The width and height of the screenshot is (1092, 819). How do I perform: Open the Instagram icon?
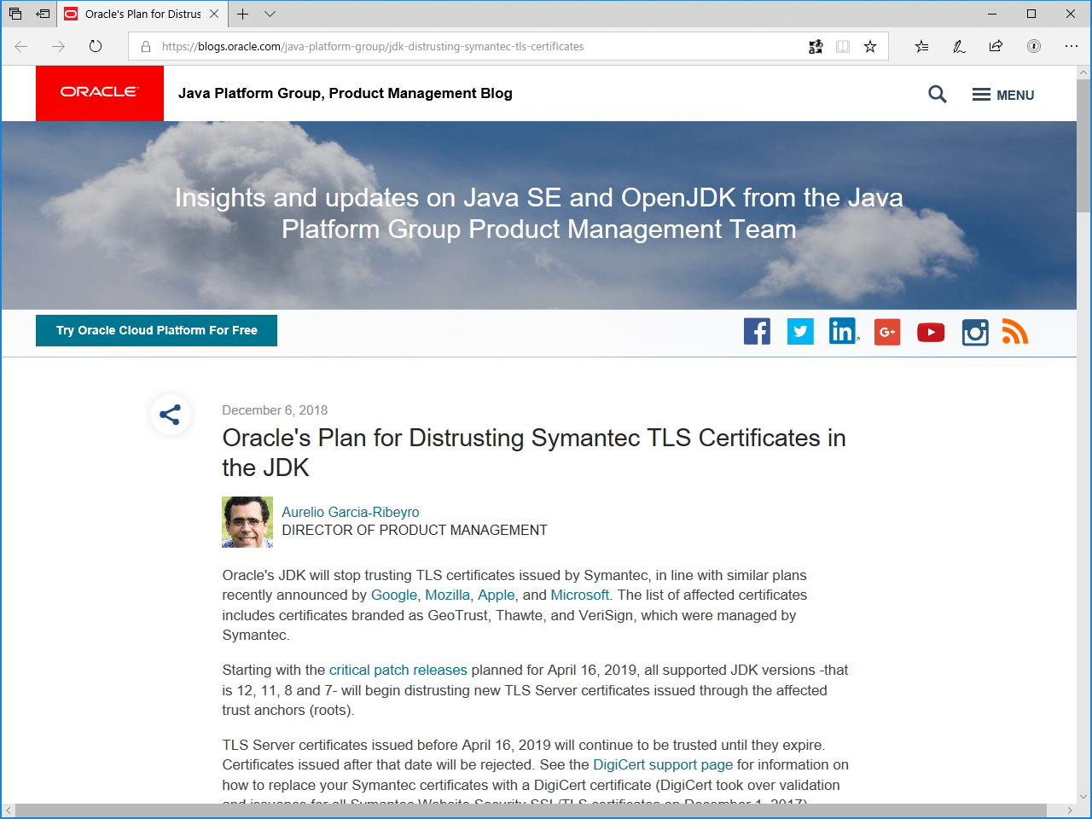[x=974, y=332]
